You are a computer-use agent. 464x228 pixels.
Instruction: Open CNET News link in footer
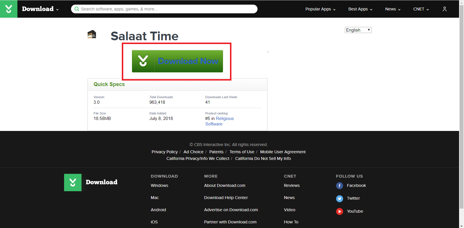point(289,198)
